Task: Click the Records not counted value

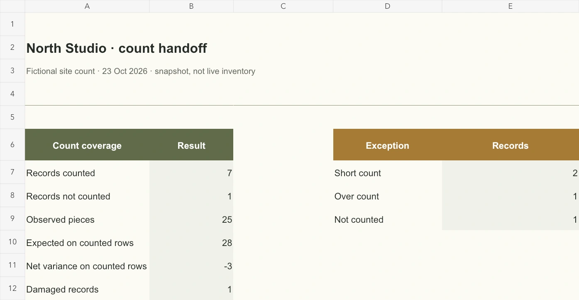Action: tap(191, 195)
